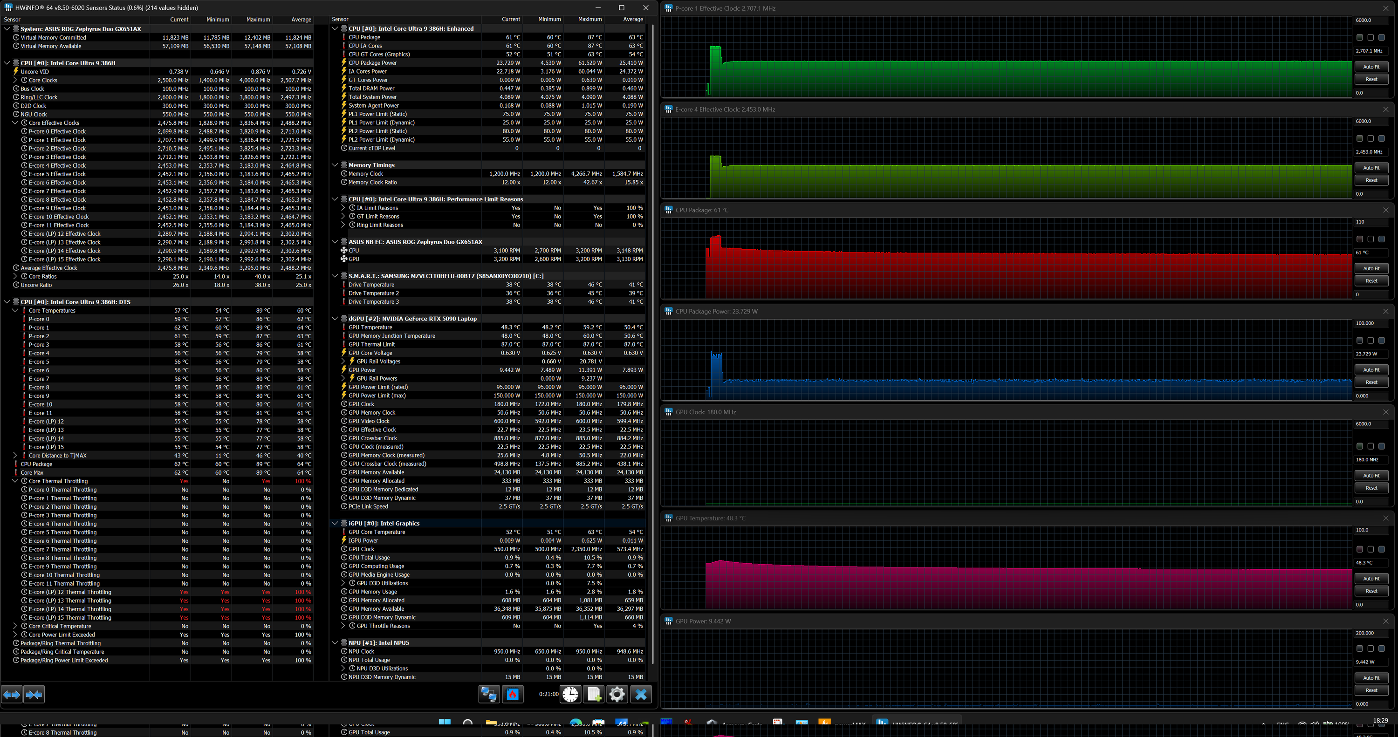The width and height of the screenshot is (1398, 737).
Task: Click Reset on GPU Temperature graph
Action: point(1371,591)
